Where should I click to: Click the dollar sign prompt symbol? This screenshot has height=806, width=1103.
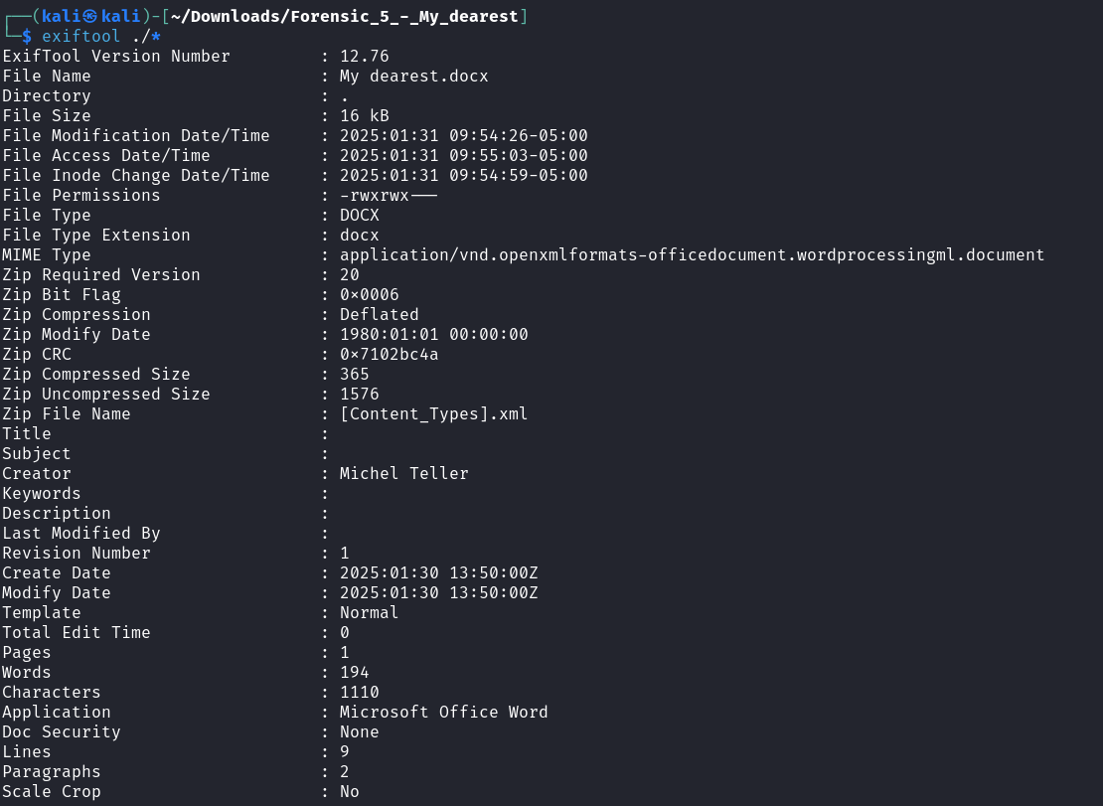tap(27, 36)
